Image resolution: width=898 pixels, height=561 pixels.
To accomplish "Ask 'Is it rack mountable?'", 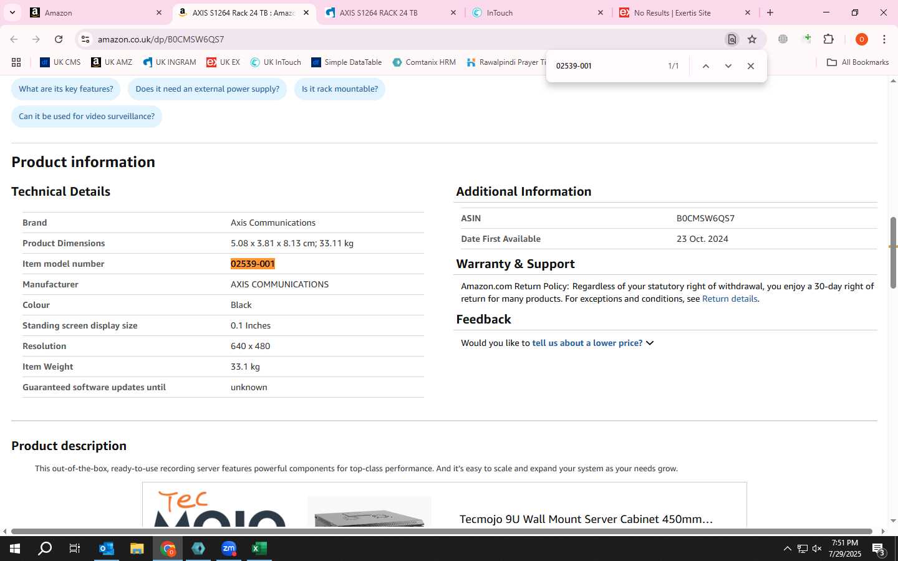I will click(x=340, y=89).
